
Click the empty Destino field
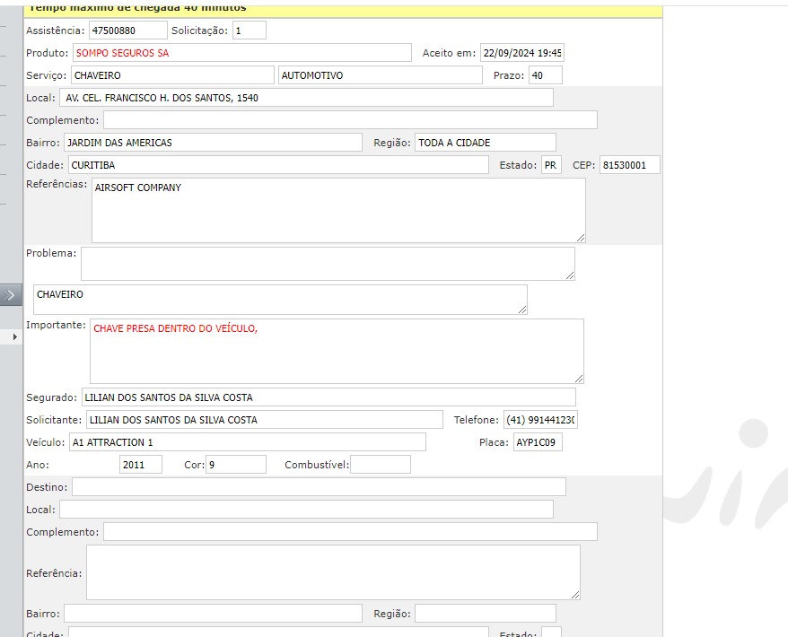[319, 487]
